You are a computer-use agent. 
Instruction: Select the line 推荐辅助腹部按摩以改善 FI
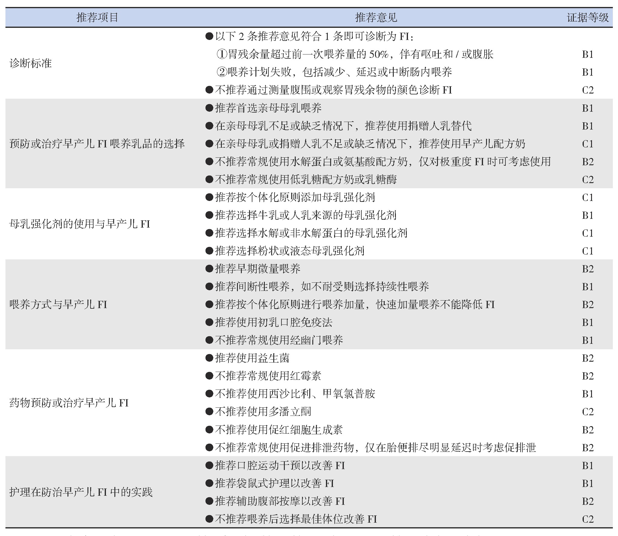tap(275, 501)
